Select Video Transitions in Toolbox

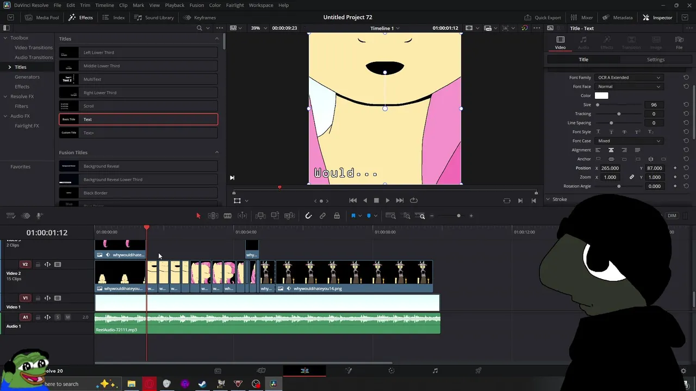click(x=33, y=47)
